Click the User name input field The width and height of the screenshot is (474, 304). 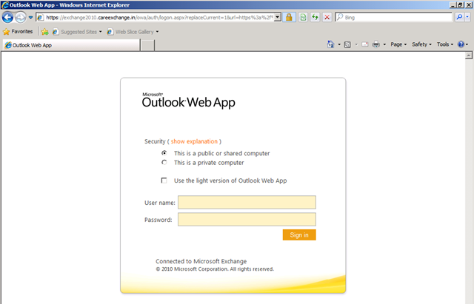point(247,202)
